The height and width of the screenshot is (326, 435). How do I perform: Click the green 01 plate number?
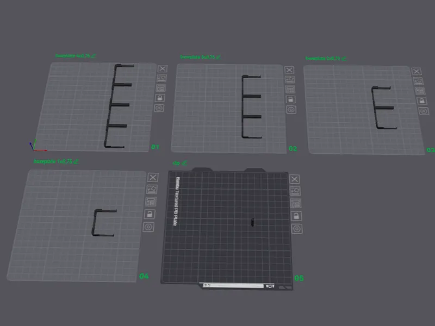(x=155, y=147)
